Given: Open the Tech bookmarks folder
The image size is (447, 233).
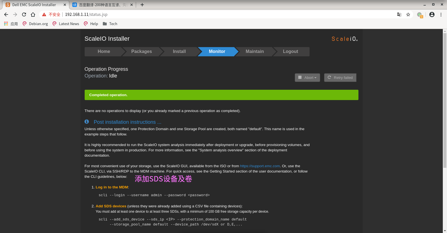Looking at the screenshot, I should tap(110, 24).
